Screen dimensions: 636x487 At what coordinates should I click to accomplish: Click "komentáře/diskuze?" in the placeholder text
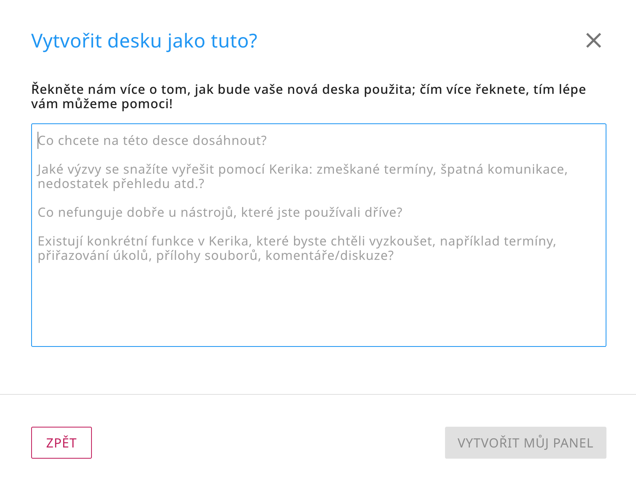(x=330, y=255)
